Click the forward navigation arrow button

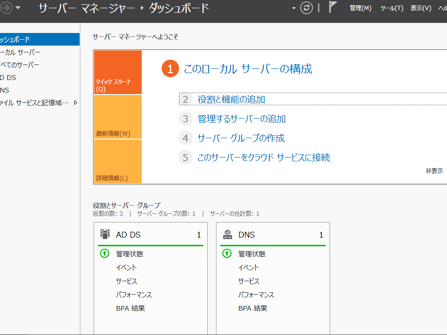point(6,8)
